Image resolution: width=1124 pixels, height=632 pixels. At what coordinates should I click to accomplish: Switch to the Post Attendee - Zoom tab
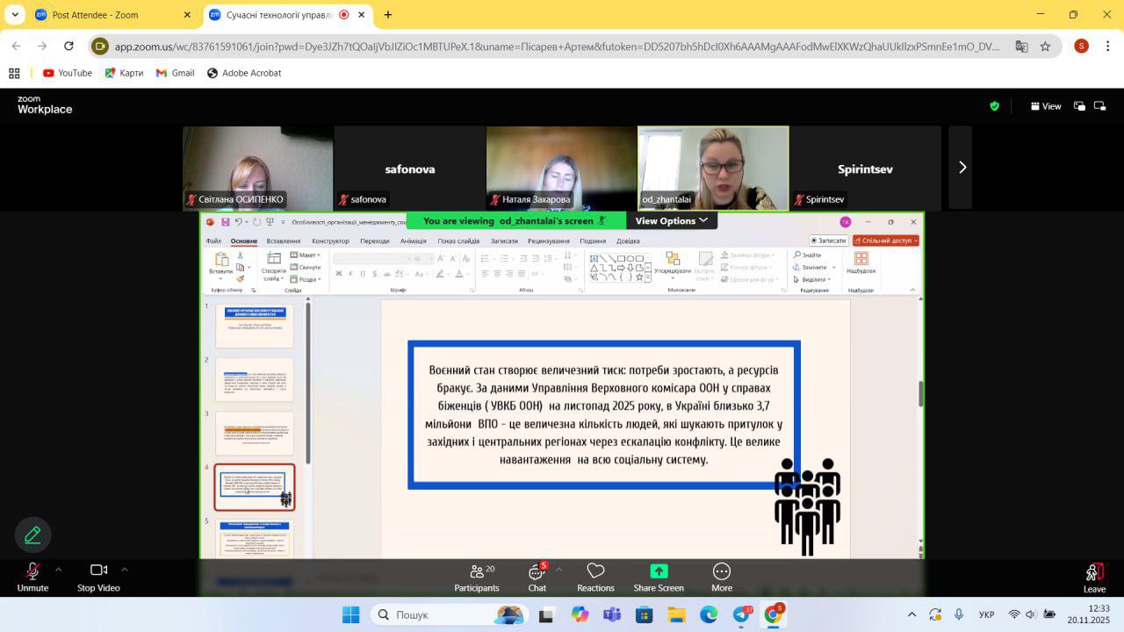pos(112,15)
